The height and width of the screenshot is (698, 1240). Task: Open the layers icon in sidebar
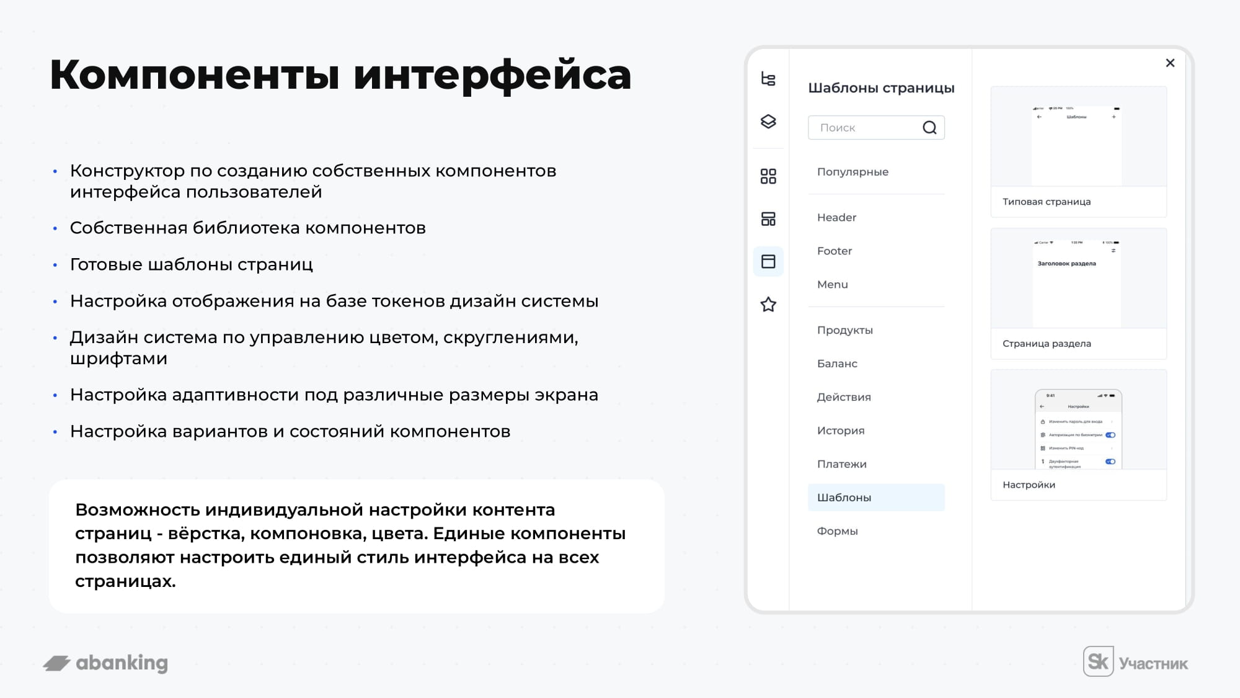point(768,122)
